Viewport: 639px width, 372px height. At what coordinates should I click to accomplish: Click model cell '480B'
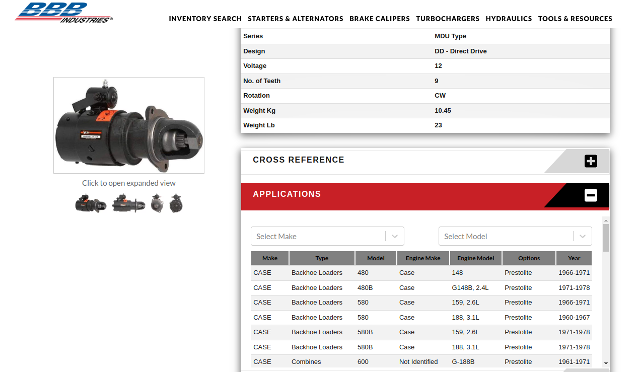365,288
